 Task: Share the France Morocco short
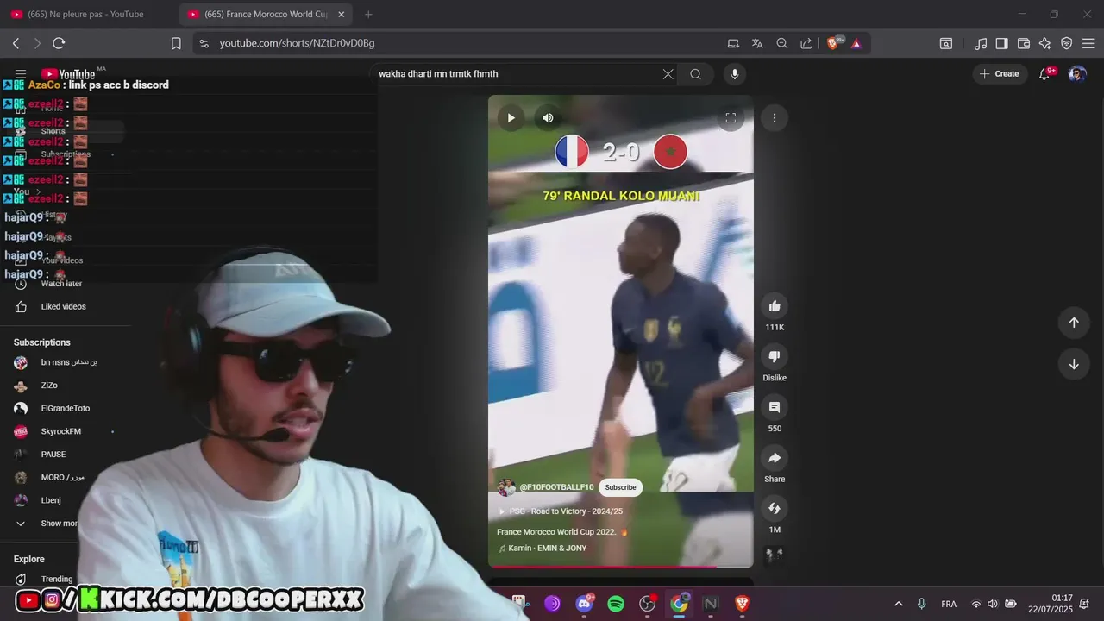pos(775,458)
